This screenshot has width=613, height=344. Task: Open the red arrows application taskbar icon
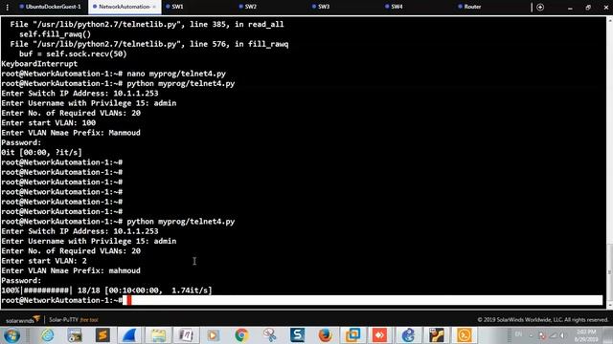tap(380, 335)
